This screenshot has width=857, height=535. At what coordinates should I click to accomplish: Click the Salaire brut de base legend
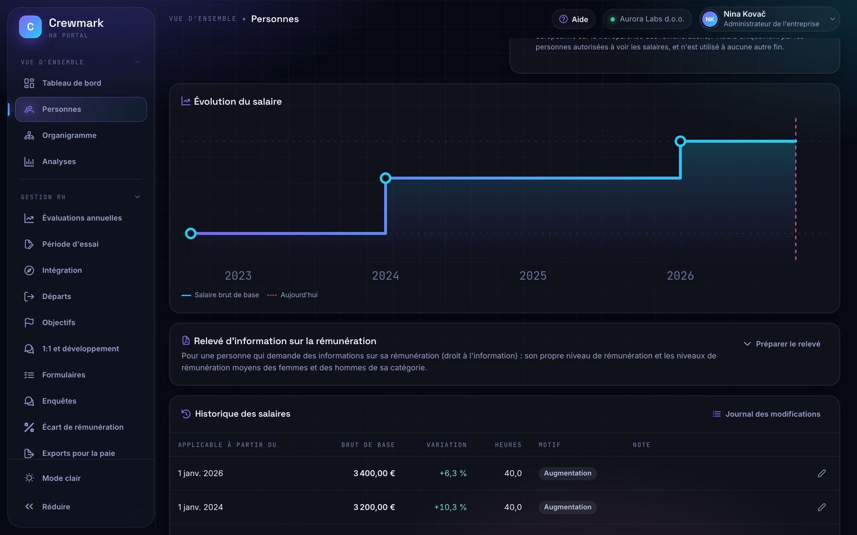(220, 295)
